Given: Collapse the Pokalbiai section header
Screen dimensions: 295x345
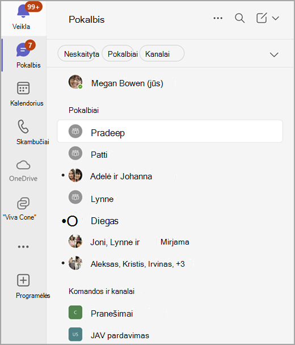Looking at the screenshot, I should coord(83,110).
